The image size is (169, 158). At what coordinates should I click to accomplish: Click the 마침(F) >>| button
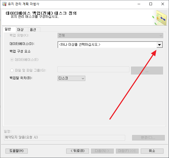(127, 151)
